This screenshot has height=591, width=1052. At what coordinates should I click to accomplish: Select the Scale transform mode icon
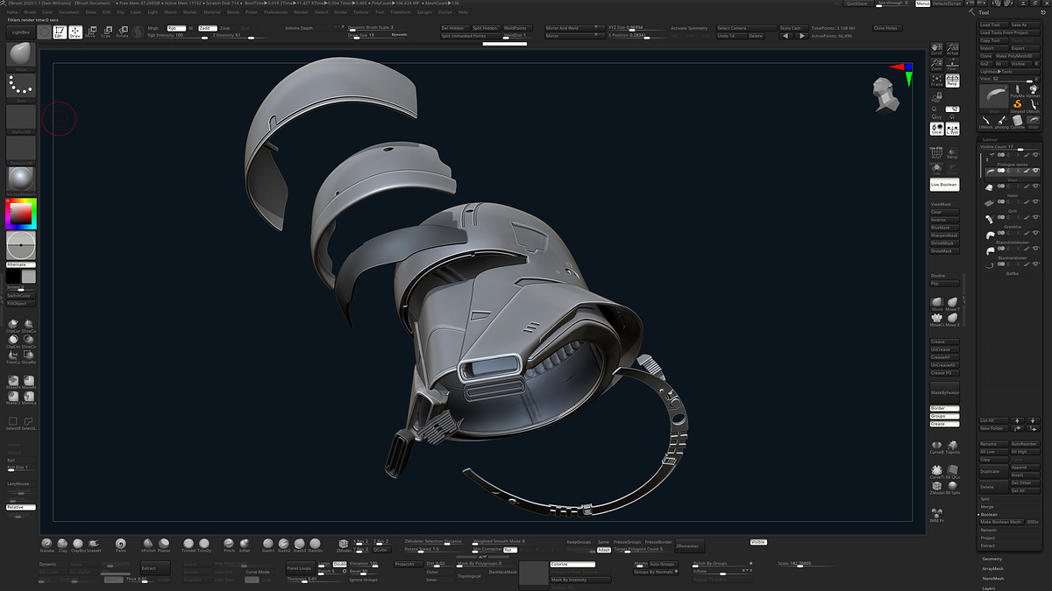(x=106, y=32)
